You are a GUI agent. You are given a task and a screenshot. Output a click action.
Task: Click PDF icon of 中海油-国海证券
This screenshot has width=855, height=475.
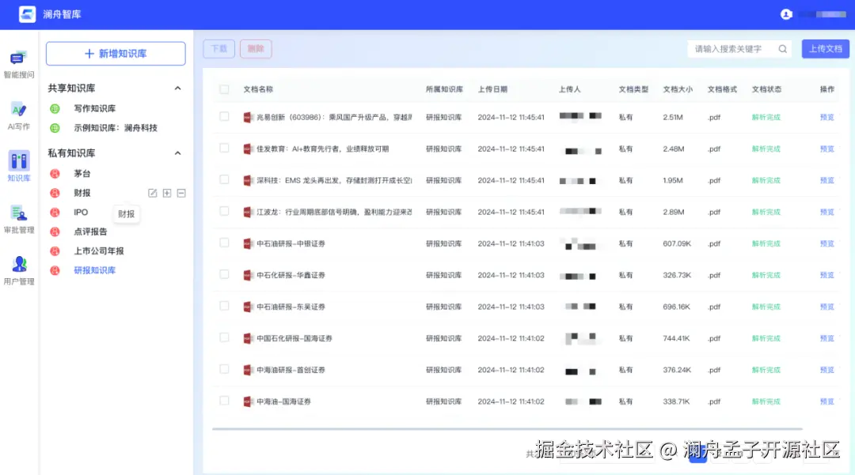[248, 401]
